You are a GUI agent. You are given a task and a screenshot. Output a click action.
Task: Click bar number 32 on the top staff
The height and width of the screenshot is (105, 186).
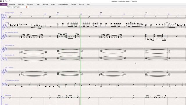pos(169,14)
